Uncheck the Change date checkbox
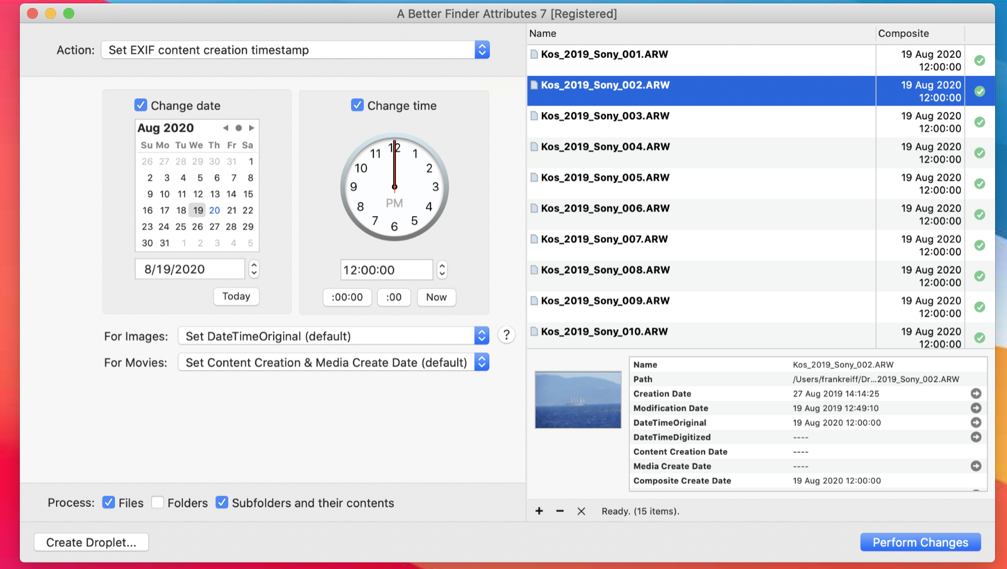Screen dimensions: 1007x569 (140, 105)
